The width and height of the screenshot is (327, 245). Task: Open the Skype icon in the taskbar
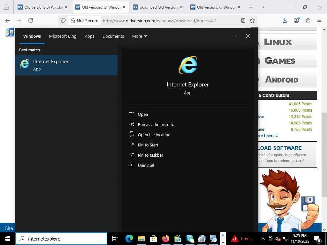190,239
